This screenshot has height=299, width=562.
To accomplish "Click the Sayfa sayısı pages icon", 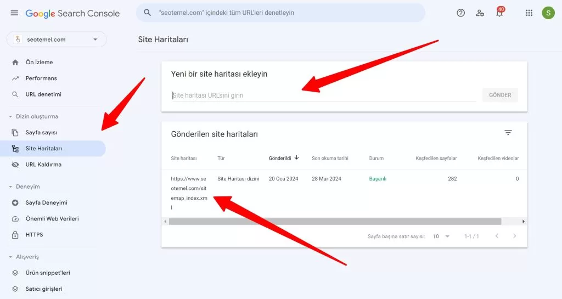I will pyautogui.click(x=15, y=132).
